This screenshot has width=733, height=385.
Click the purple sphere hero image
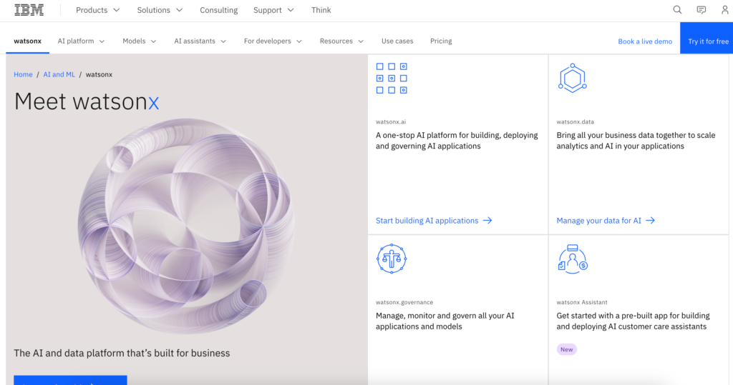186,226
